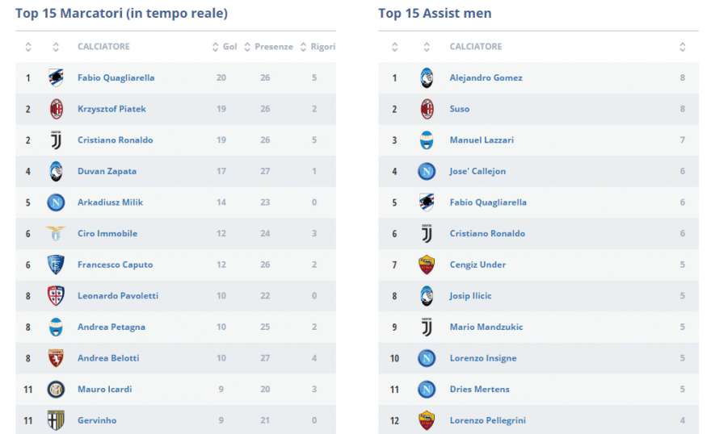Sort assist table by assist count arrows

pyautogui.click(x=683, y=47)
